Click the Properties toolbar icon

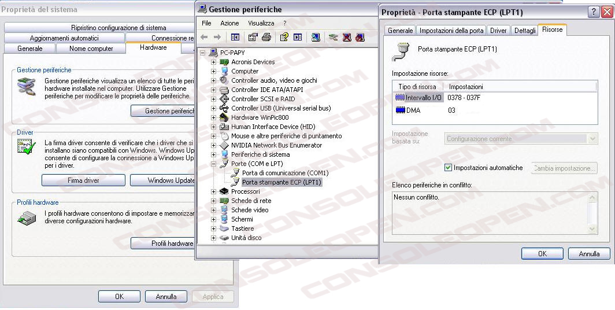tap(253, 37)
